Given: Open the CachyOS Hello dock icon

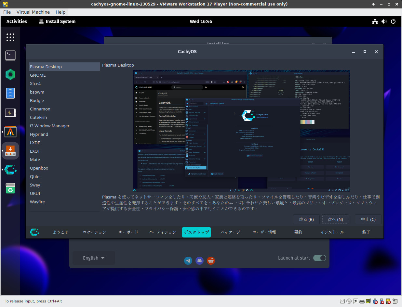Looking at the screenshot, I should tap(10, 170).
